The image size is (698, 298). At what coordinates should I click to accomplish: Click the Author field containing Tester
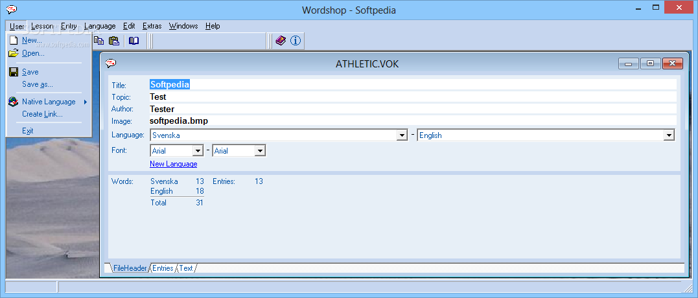tap(413, 109)
